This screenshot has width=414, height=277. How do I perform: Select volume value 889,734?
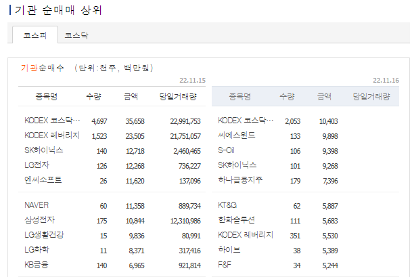point(189,206)
